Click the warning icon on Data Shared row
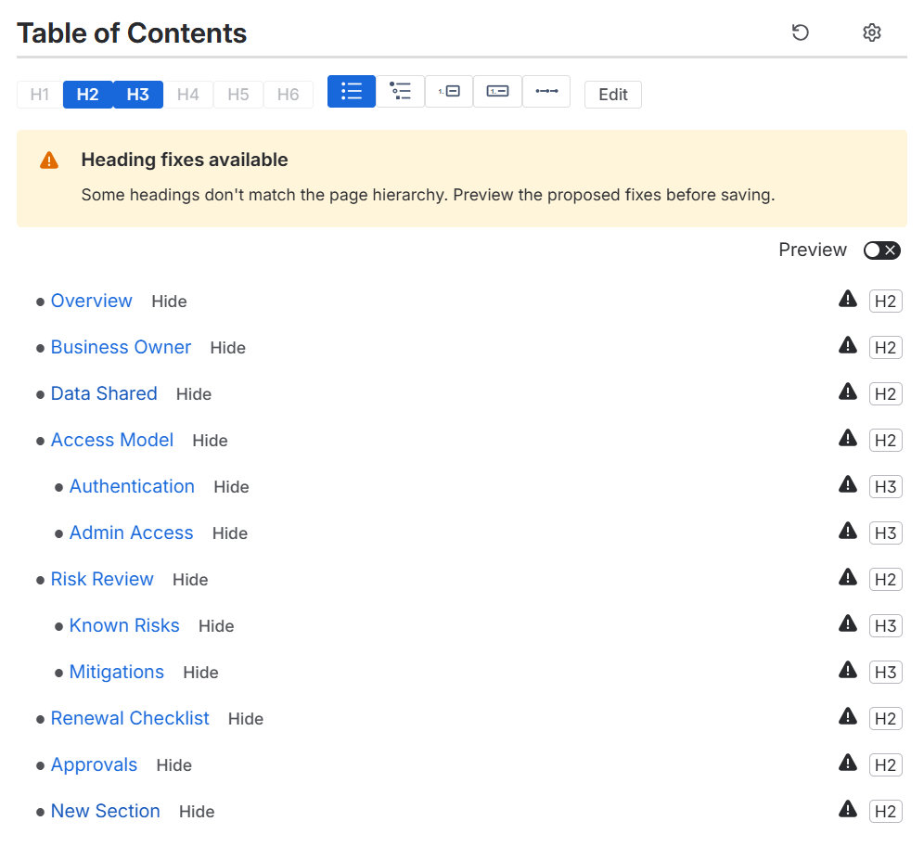 (x=847, y=391)
